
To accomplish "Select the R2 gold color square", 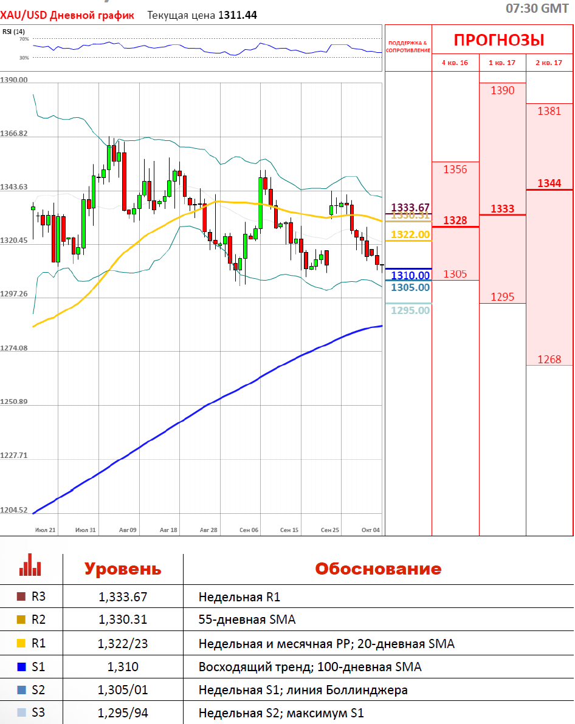I will tap(21, 620).
